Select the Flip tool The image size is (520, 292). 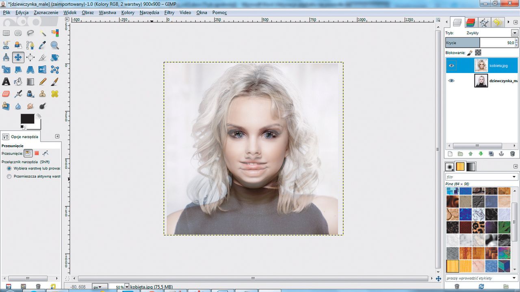click(43, 69)
